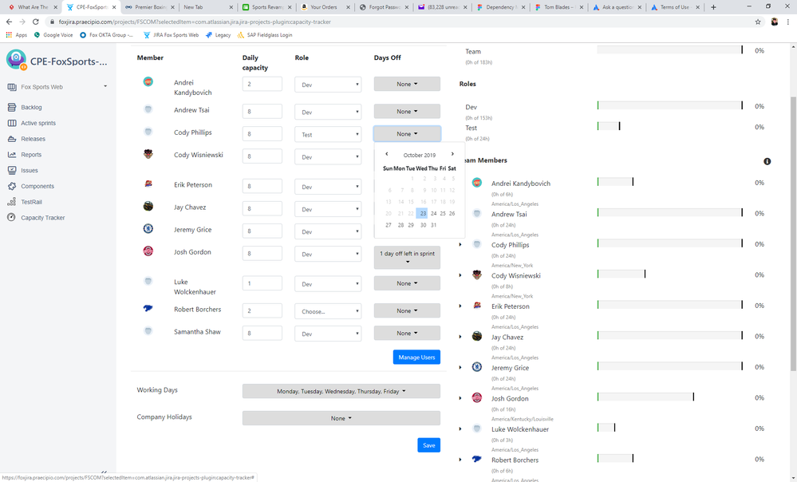This screenshot has width=797, height=482.
Task: Click the Team Members info icon
Action: pos(767,161)
